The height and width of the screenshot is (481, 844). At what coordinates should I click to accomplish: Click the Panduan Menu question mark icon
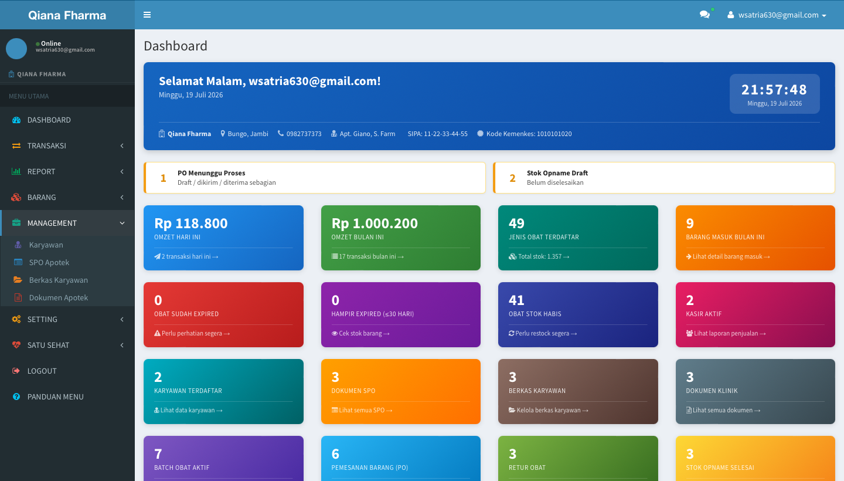coord(16,397)
